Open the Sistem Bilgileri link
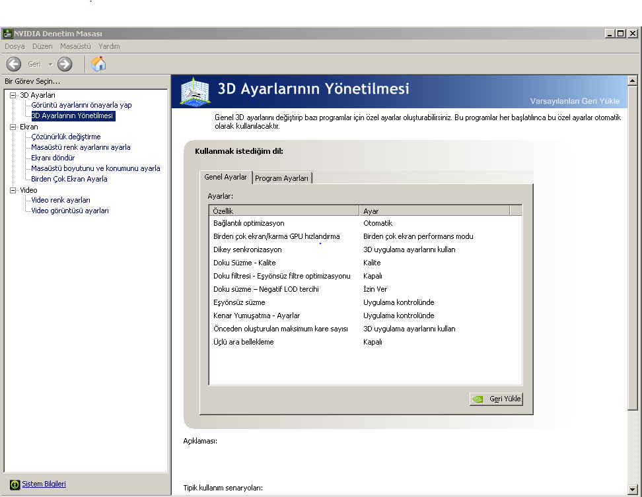This screenshot has height=497, width=642. point(44,484)
